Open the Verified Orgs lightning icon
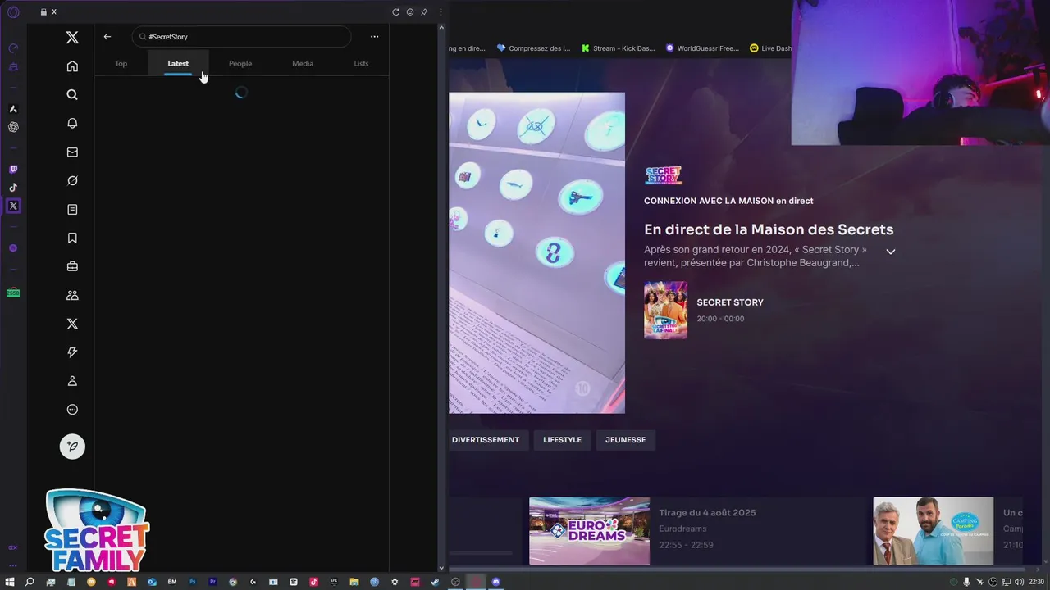The width and height of the screenshot is (1050, 590). pyautogui.click(x=72, y=352)
